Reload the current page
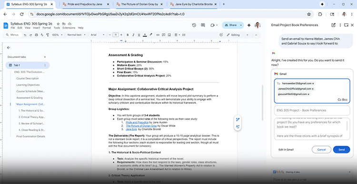 point(22,14)
